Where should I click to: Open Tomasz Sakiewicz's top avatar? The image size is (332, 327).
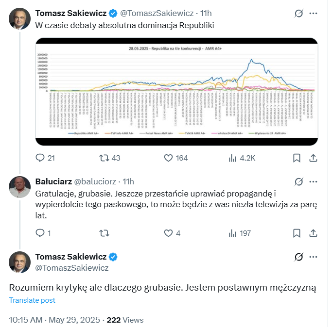[20, 18]
